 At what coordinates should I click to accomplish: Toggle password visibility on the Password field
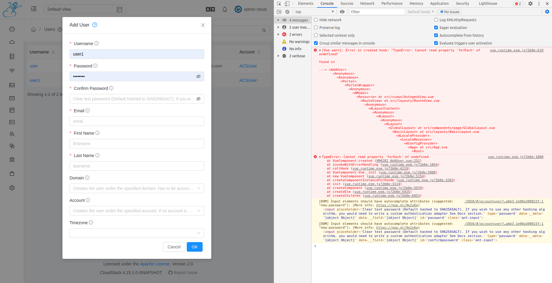[x=198, y=76]
